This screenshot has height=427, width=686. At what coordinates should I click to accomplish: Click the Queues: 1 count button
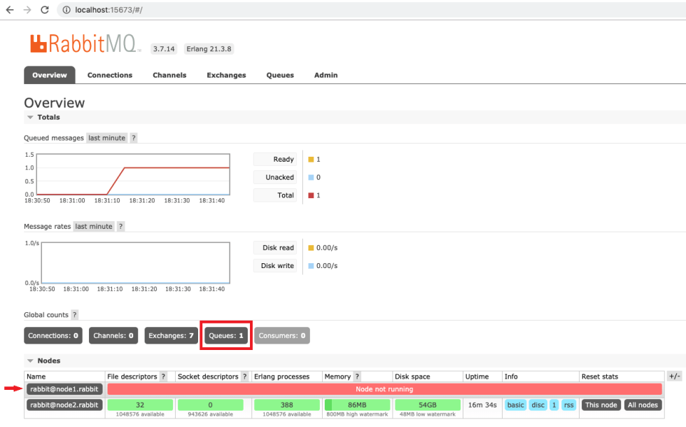225,335
